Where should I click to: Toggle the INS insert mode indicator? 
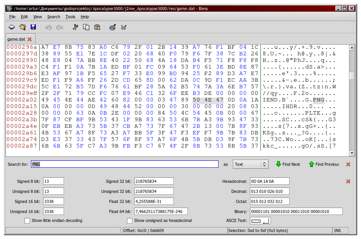point(338,230)
